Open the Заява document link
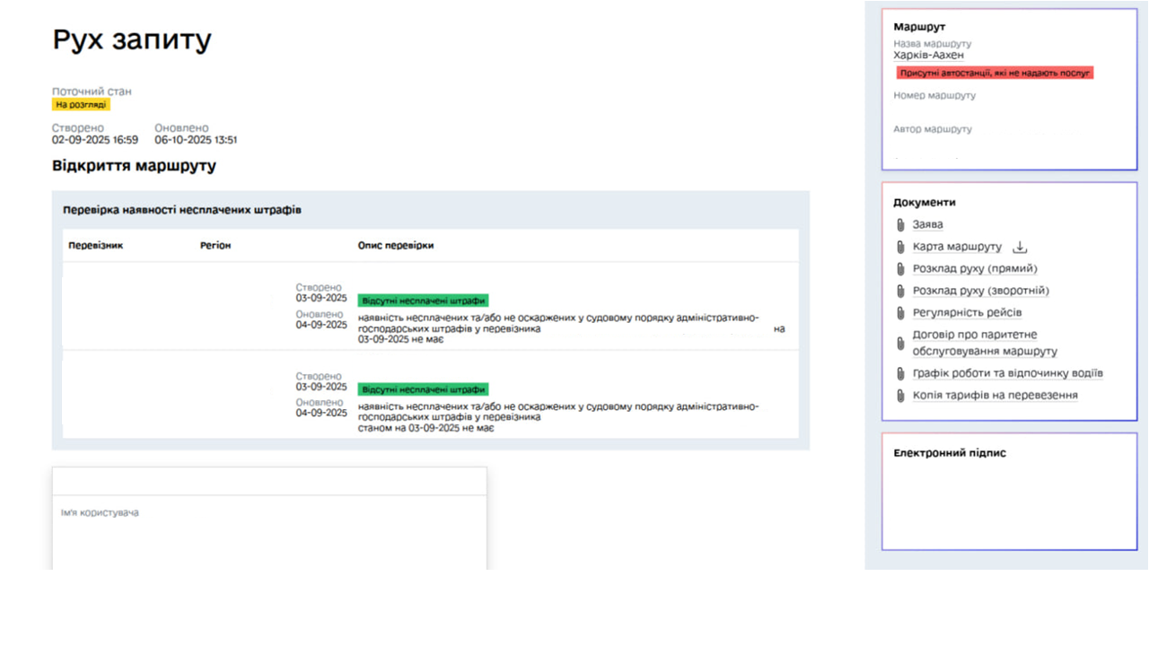The width and height of the screenshot is (1149, 646). (x=927, y=225)
